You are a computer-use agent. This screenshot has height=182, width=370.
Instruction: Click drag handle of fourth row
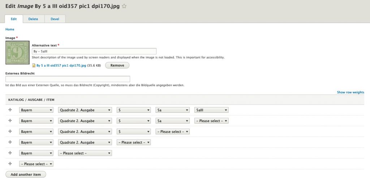(x=10, y=142)
